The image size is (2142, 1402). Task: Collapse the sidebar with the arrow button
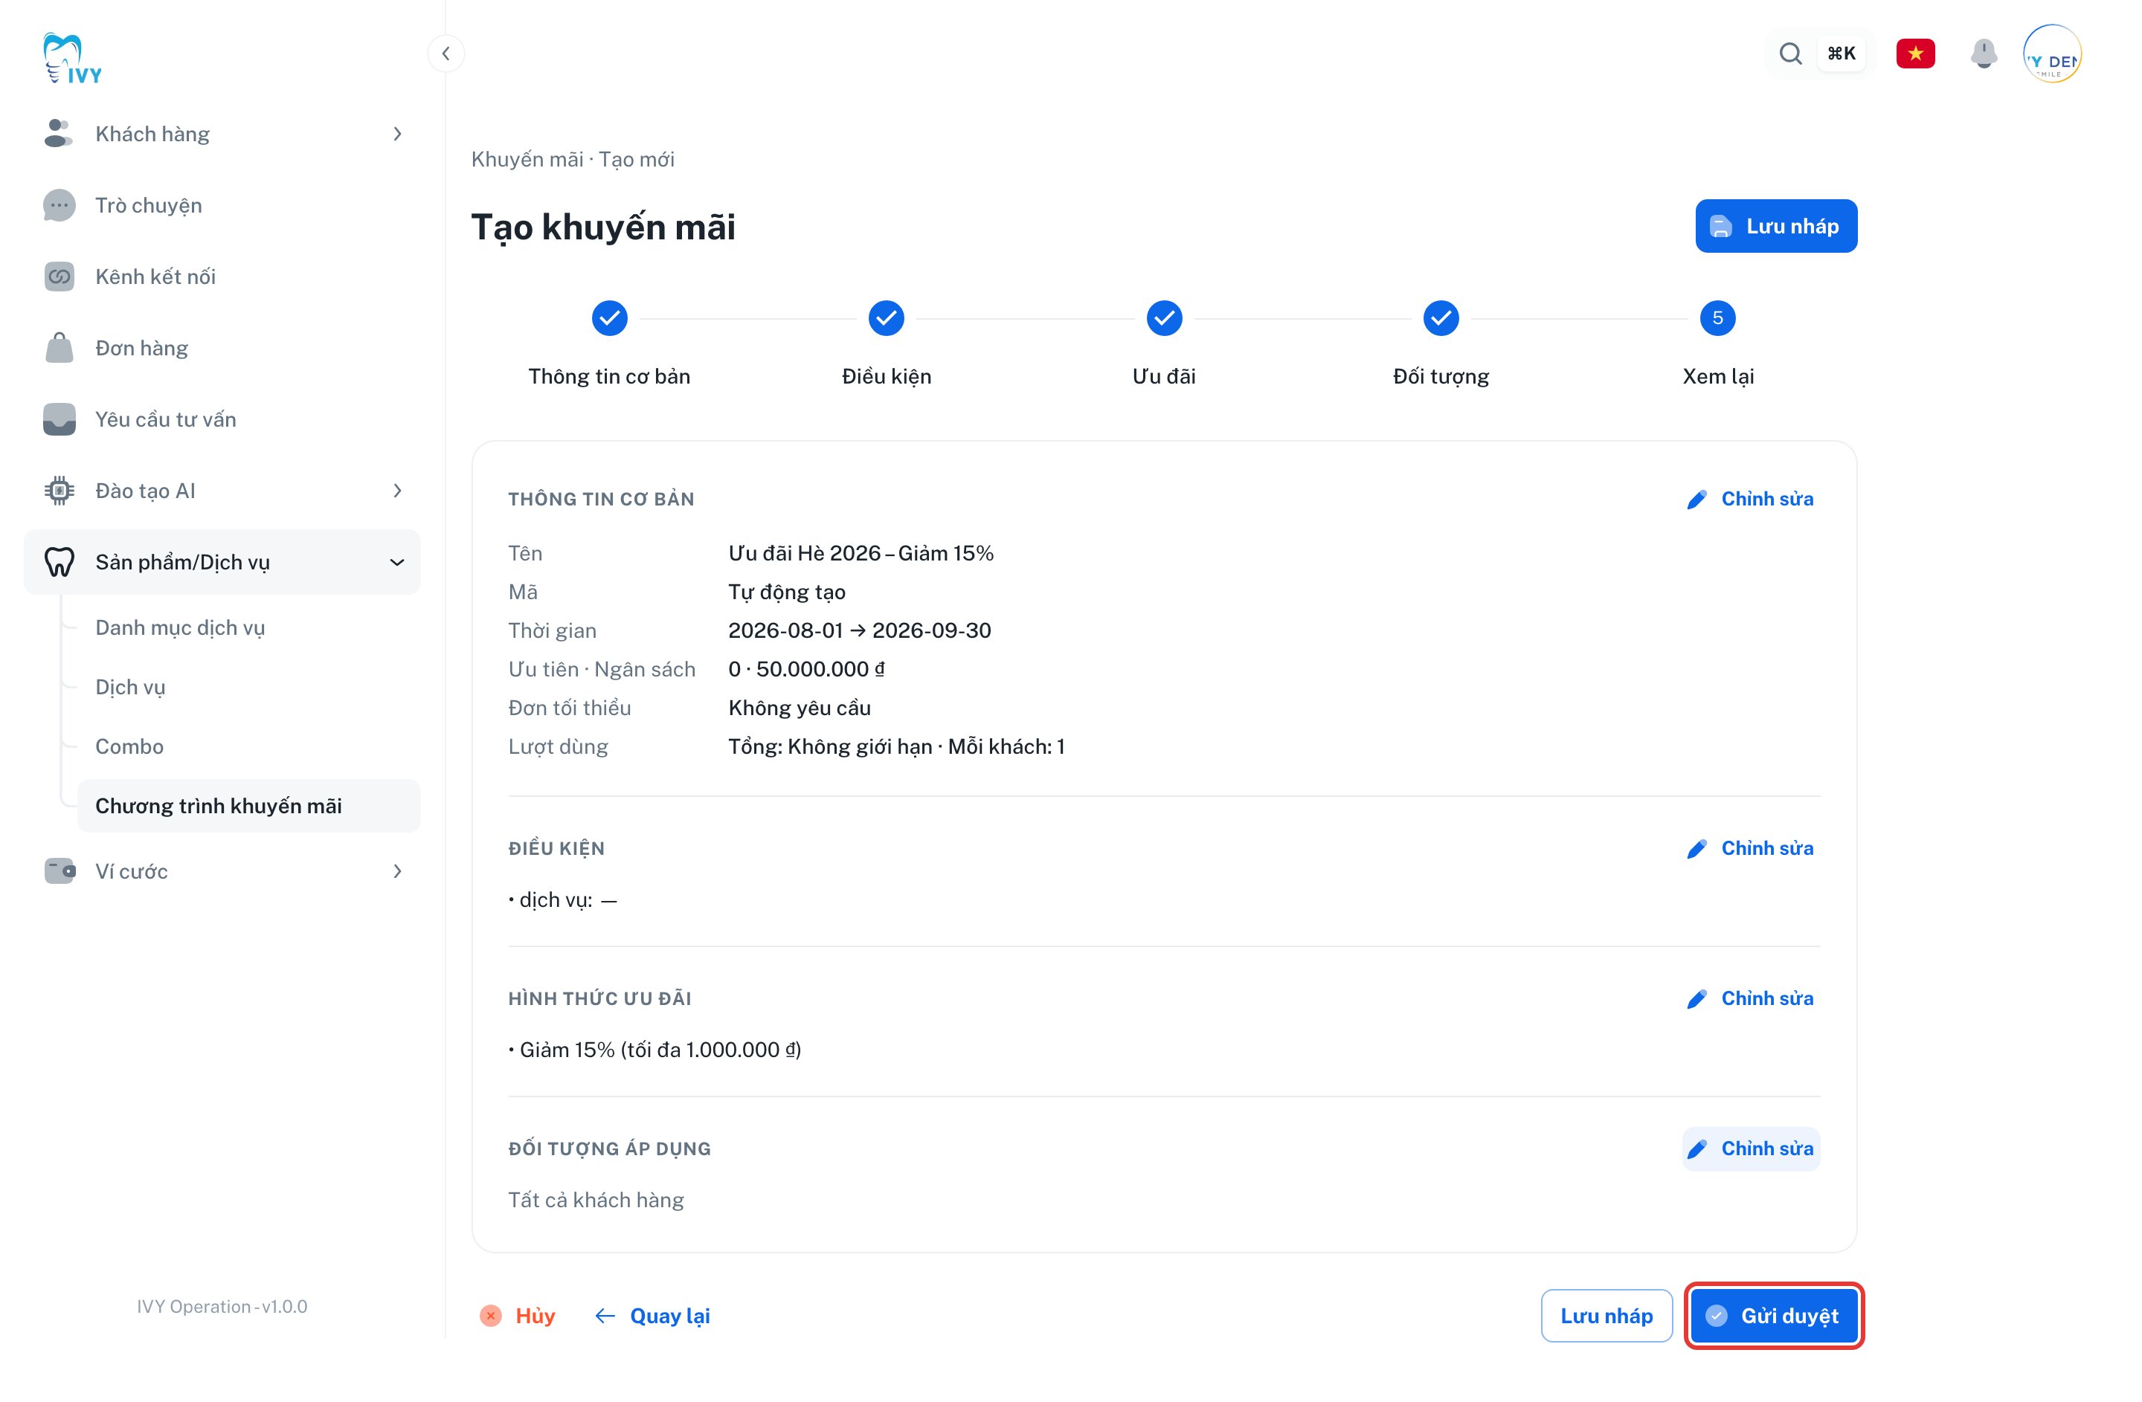pyautogui.click(x=446, y=53)
